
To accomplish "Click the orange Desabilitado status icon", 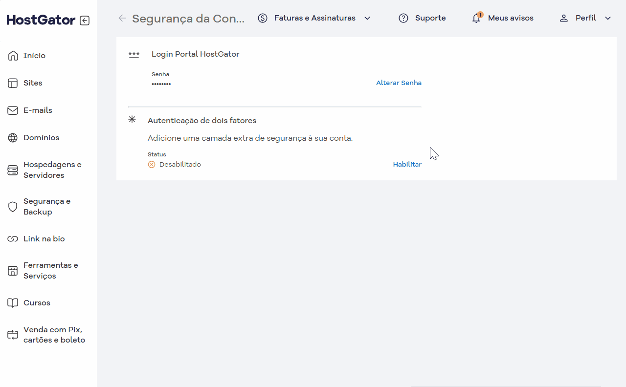I will point(152,165).
